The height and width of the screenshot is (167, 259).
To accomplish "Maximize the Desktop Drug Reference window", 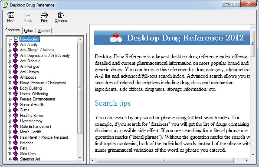I will (x=236, y=4).
